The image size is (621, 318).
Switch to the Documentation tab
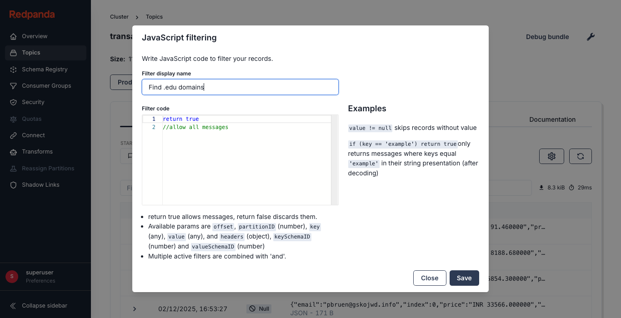click(x=552, y=119)
